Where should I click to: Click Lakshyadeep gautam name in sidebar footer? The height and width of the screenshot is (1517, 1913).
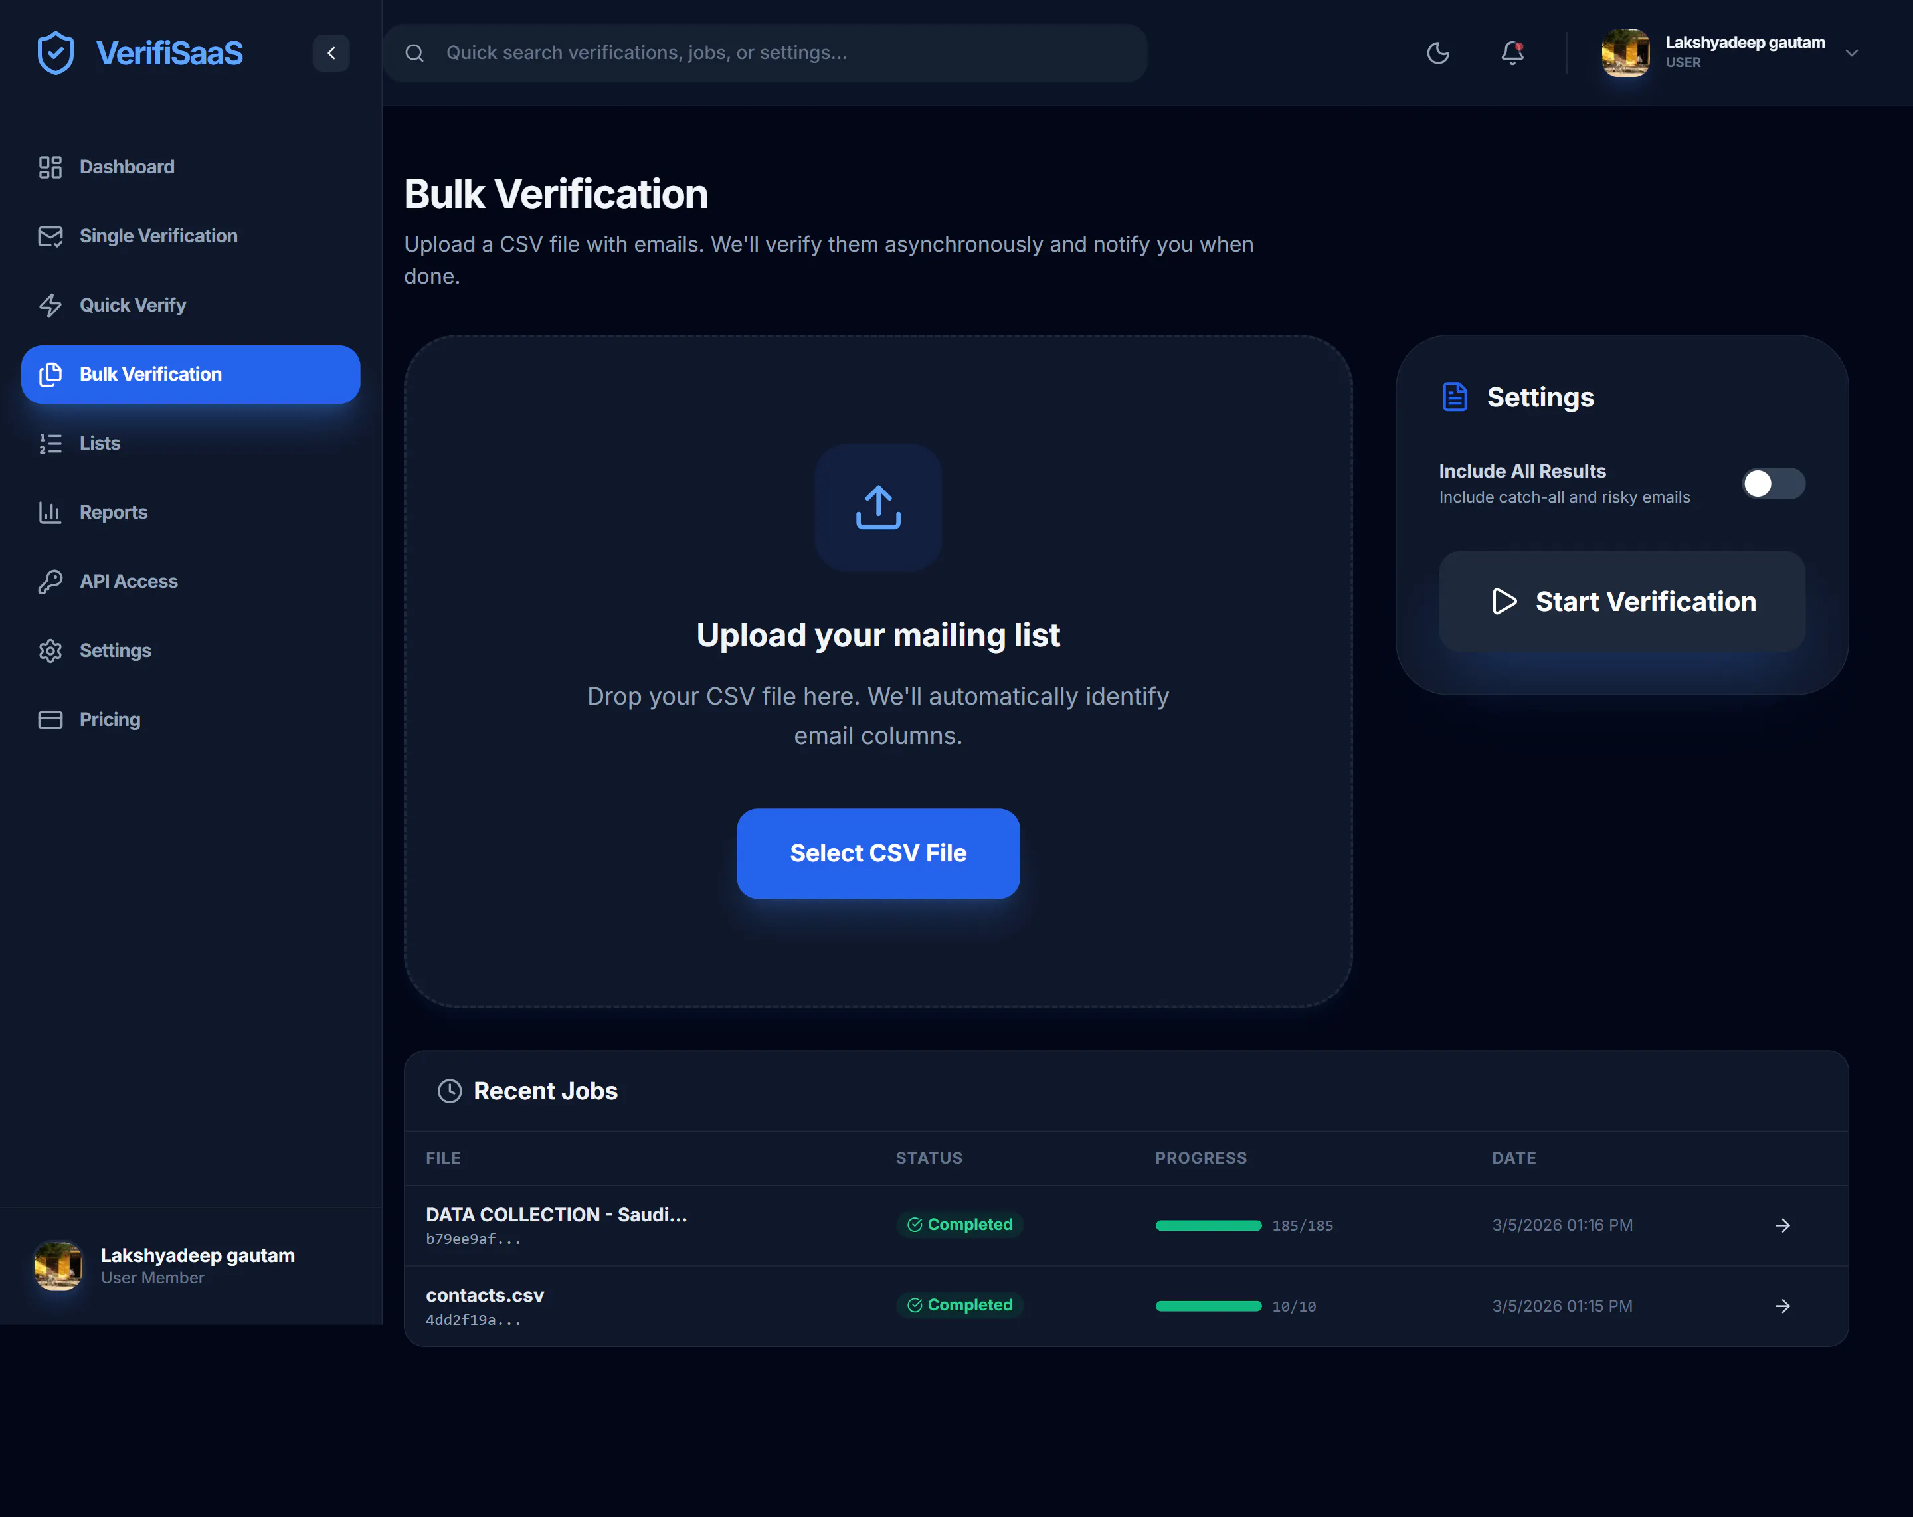[x=198, y=1255]
